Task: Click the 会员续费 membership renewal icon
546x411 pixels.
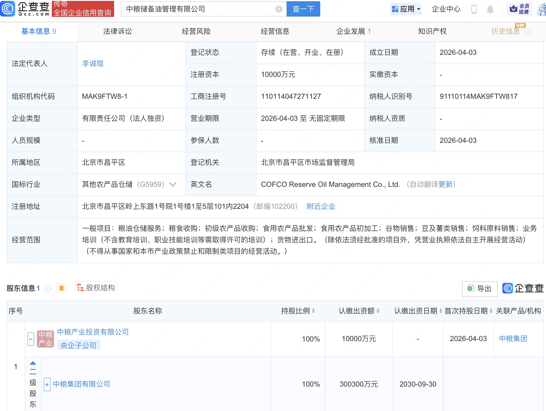Action: (x=518, y=9)
